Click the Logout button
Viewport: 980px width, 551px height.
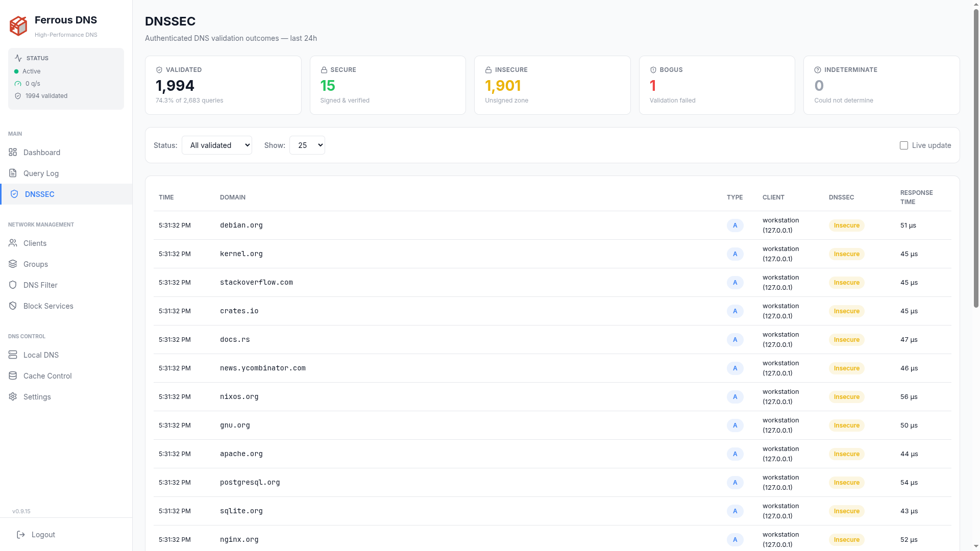coord(66,535)
